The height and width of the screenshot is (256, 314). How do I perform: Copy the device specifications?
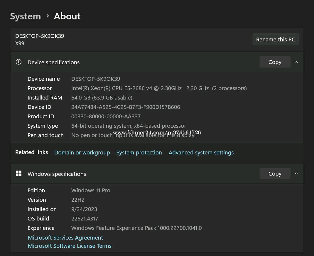275,62
